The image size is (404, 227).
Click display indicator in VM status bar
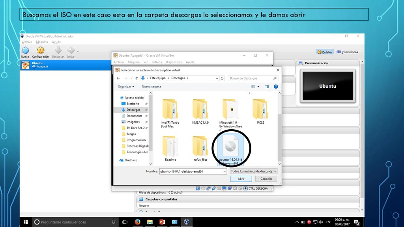click(x=224, y=188)
